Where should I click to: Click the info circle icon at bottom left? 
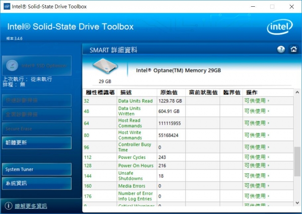point(8,206)
